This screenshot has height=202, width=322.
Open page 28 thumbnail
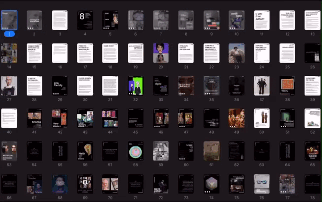pos(34,86)
